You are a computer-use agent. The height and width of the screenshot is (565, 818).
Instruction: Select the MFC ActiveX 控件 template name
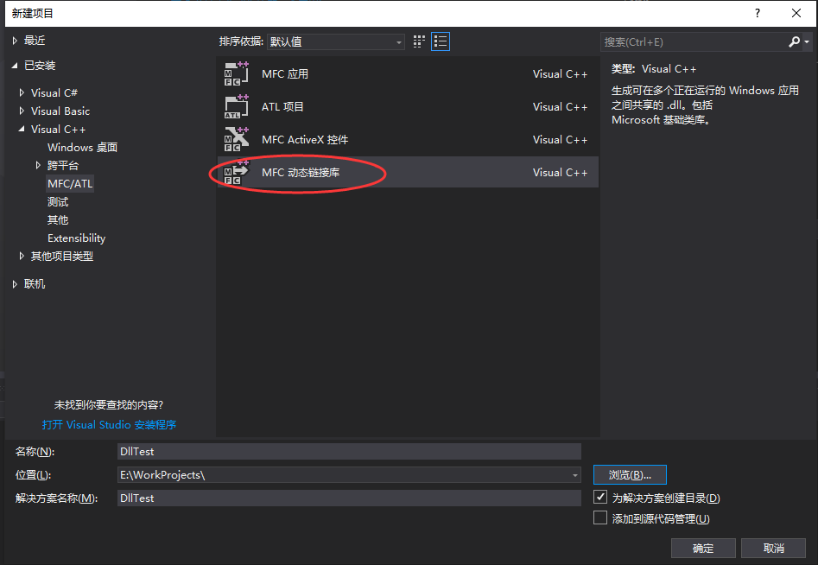[x=305, y=140]
